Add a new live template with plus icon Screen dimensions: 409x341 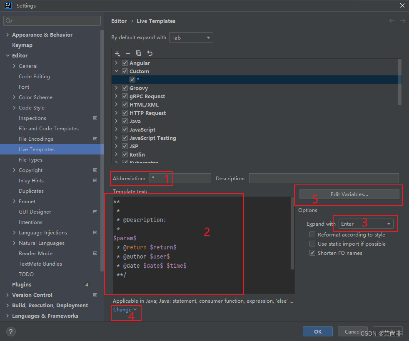click(x=117, y=53)
